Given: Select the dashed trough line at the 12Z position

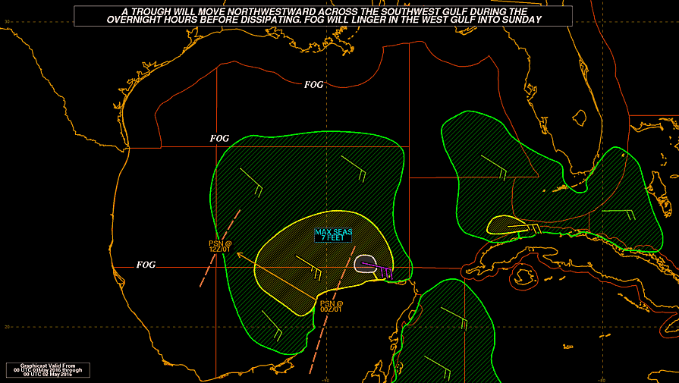Looking at the screenshot, I should pos(220,248).
